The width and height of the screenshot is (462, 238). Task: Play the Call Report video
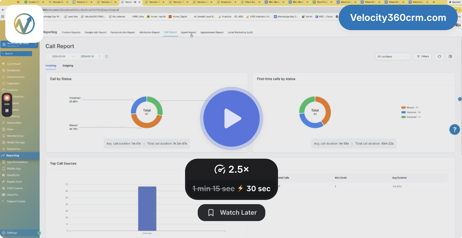232,118
